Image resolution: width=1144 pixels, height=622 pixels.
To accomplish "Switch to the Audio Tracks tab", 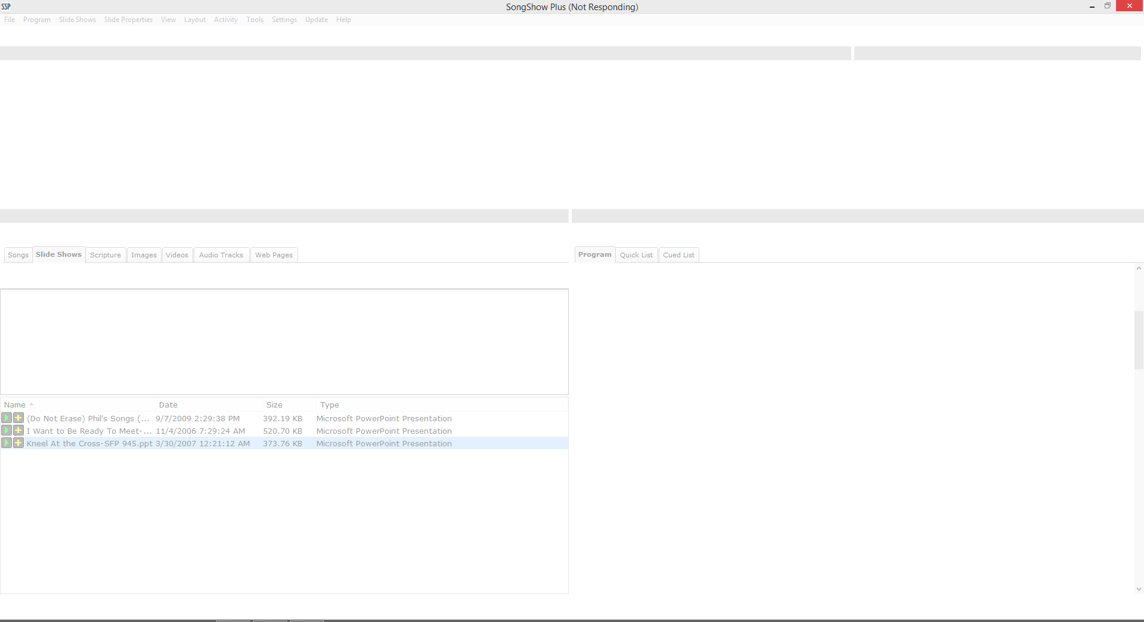I will click(221, 255).
